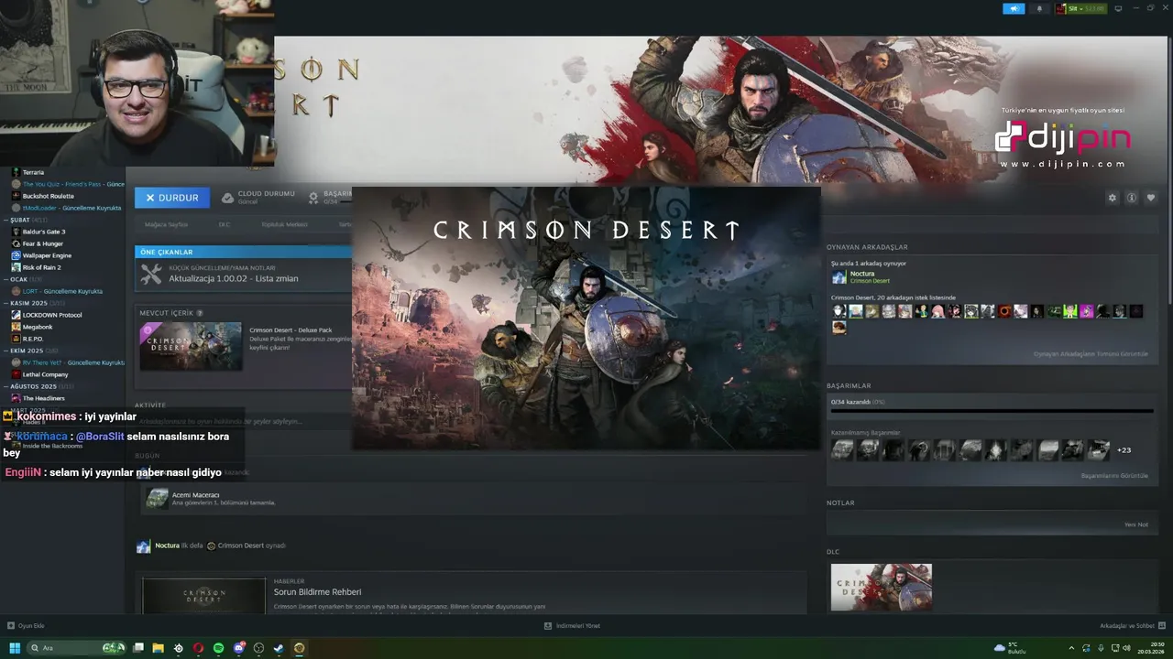Favorite the game with the heart icon
The image size is (1173, 659).
(1151, 198)
